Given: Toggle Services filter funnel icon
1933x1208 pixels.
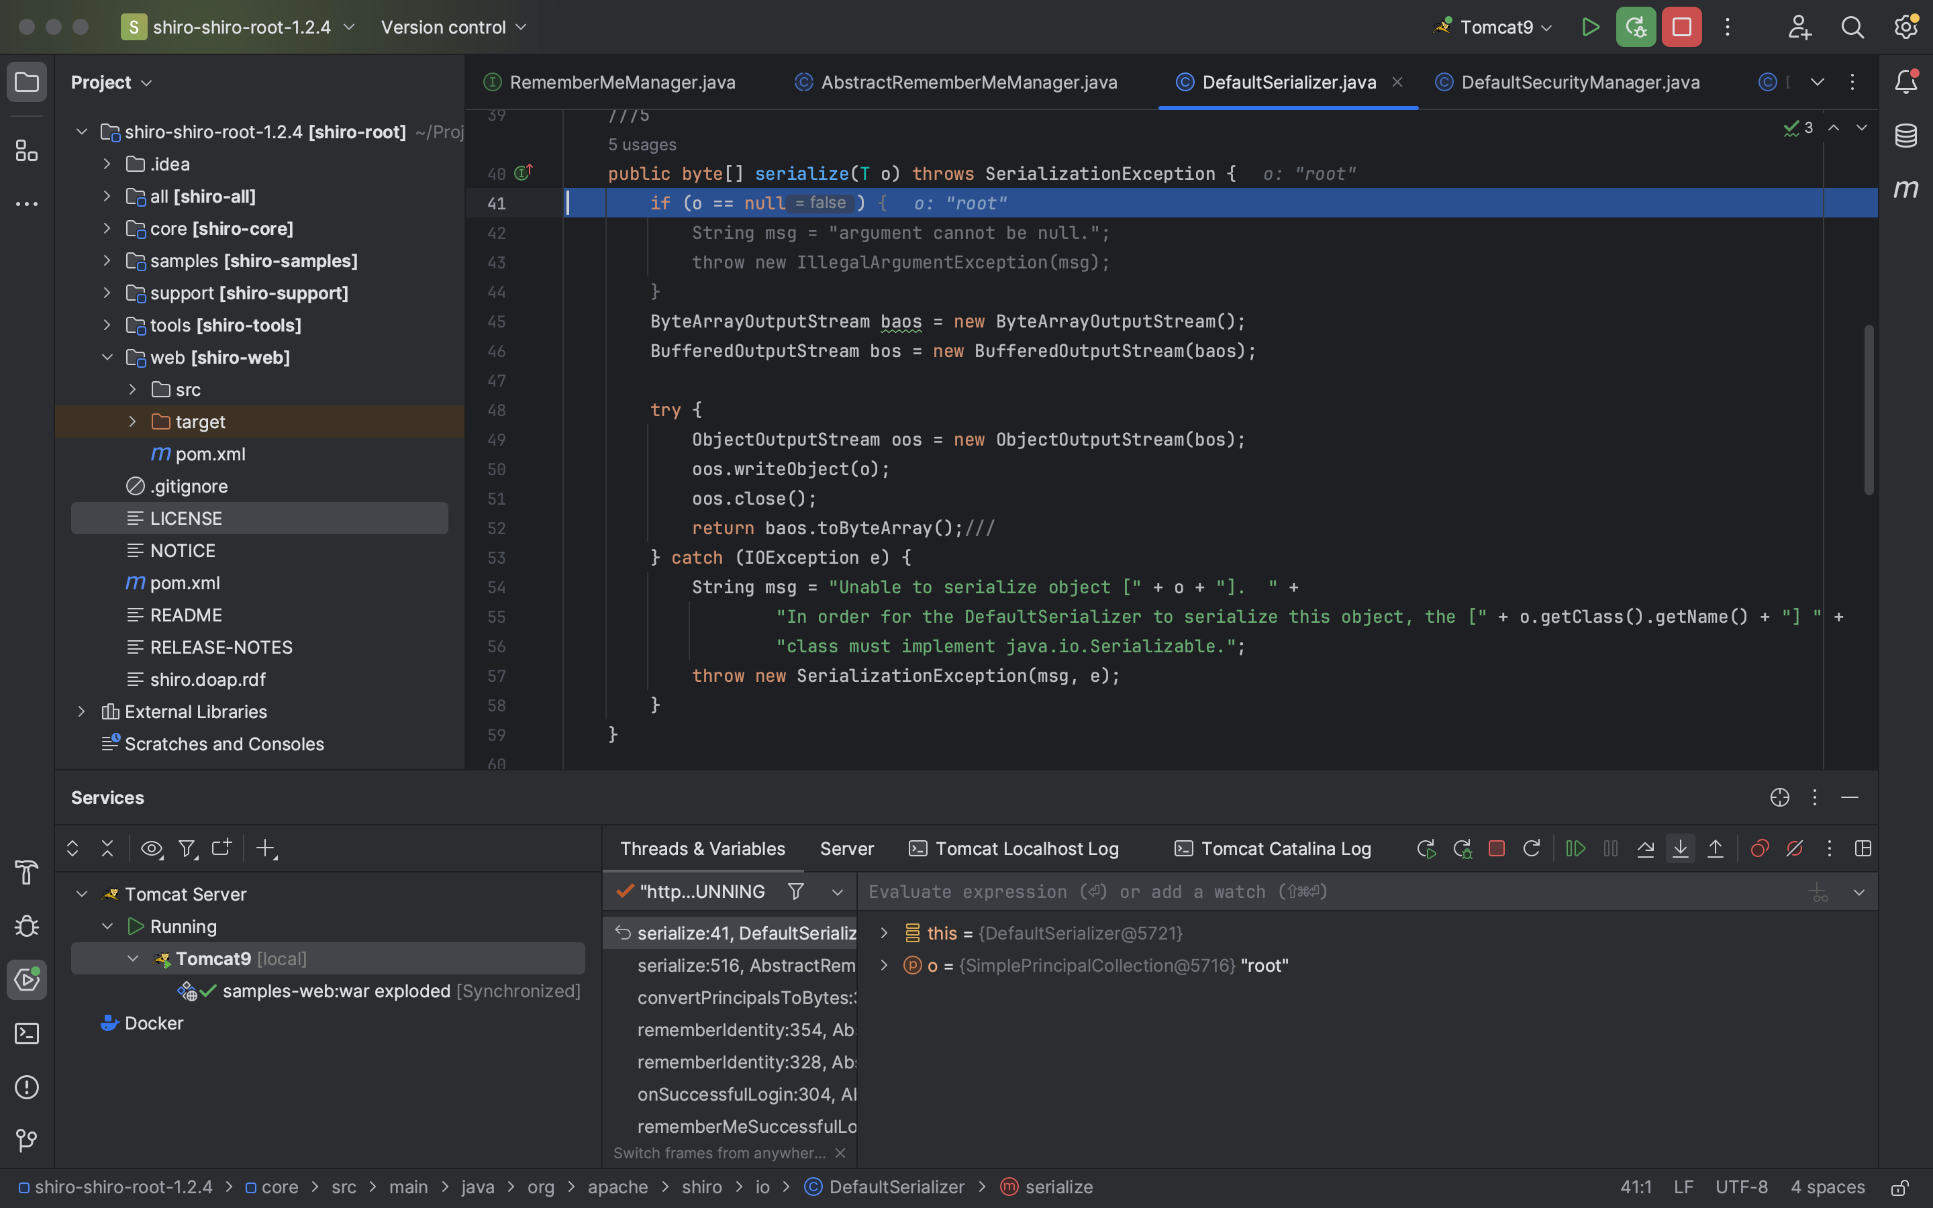Looking at the screenshot, I should [188, 848].
